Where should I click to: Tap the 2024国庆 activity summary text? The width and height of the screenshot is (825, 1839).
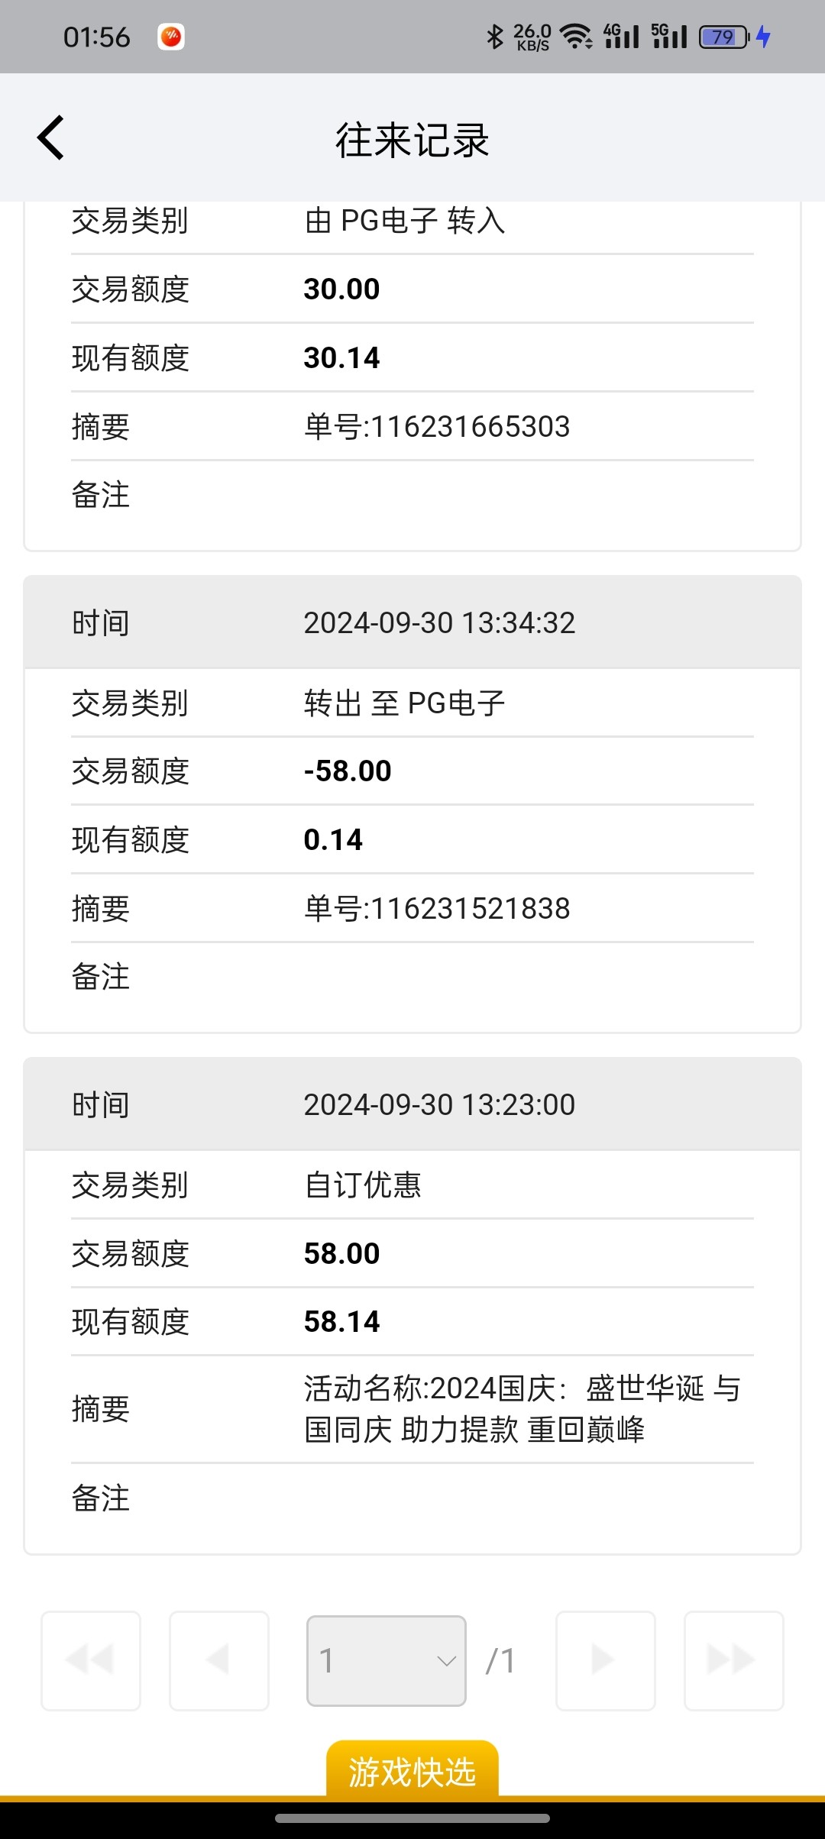coord(522,1409)
